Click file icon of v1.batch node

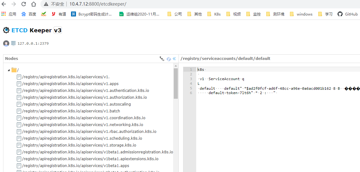19,111
